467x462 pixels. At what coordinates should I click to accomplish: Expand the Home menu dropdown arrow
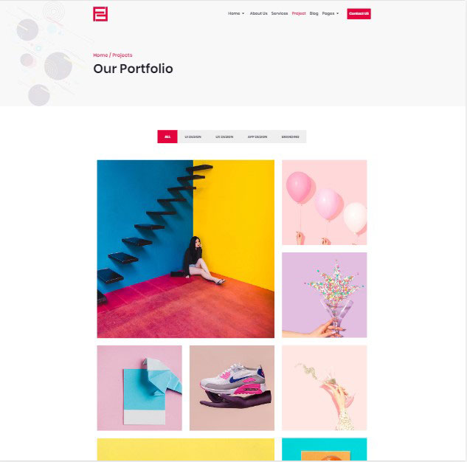pyautogui.click(x=243, y=13)
